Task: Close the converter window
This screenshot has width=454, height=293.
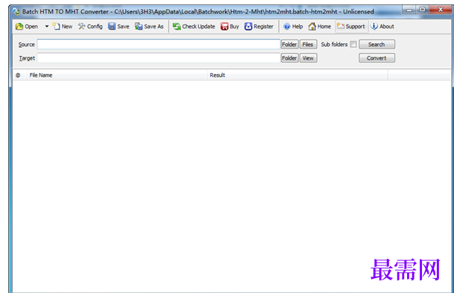Action: [x=441, y=10]
